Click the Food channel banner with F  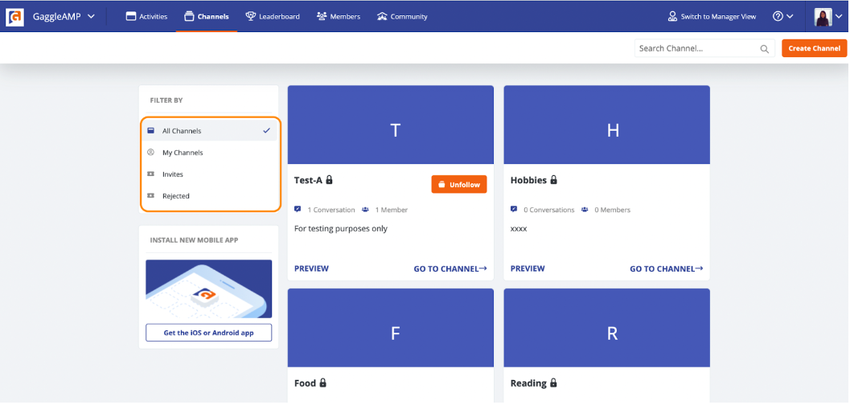click(x=390, y=328)
